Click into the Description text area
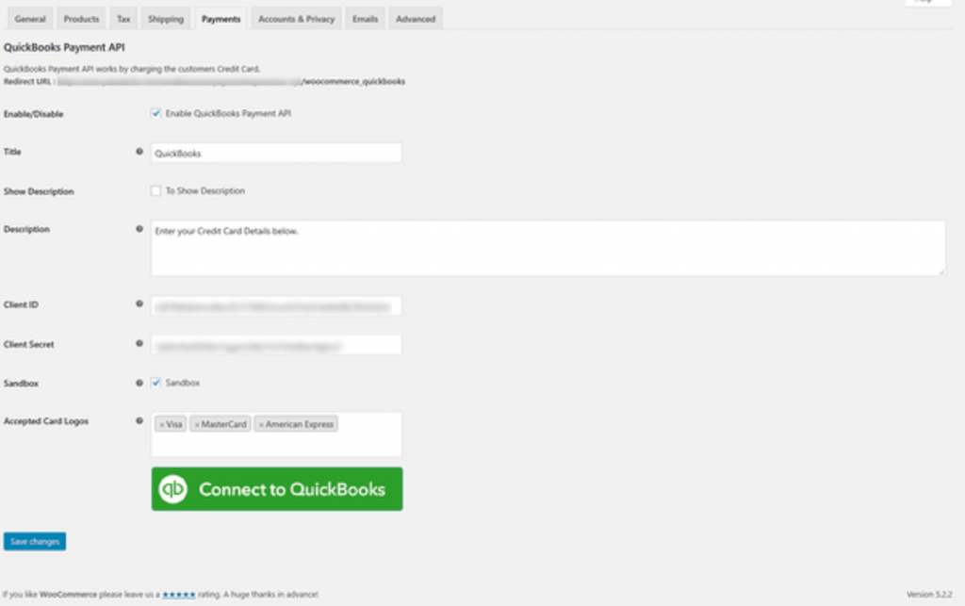 coord(548,248)
